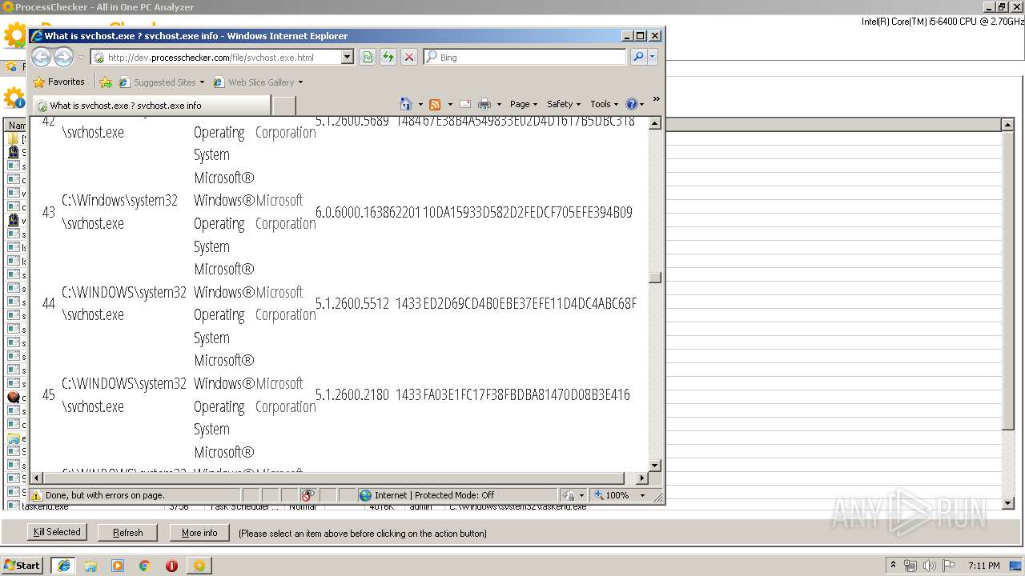Viewport: 1025px width, 576px height.
Task: Click the network tray icon
Action: point(910,566)
